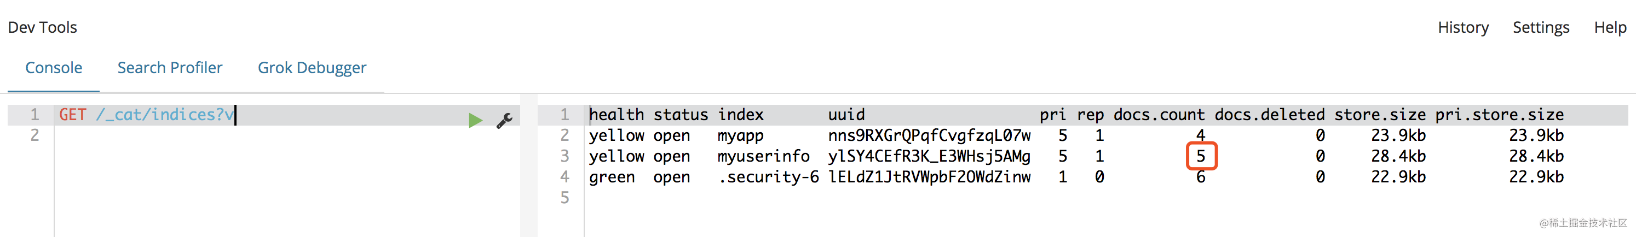1636x237 pixels.
Task: Select the Console tab
Action: (x=53, y=68)
